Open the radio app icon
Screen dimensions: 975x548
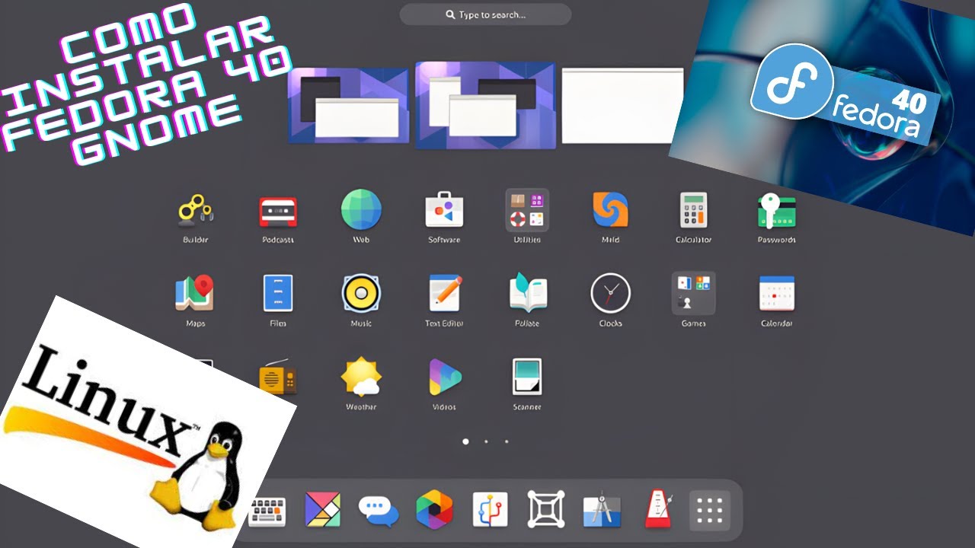point(279,377)
